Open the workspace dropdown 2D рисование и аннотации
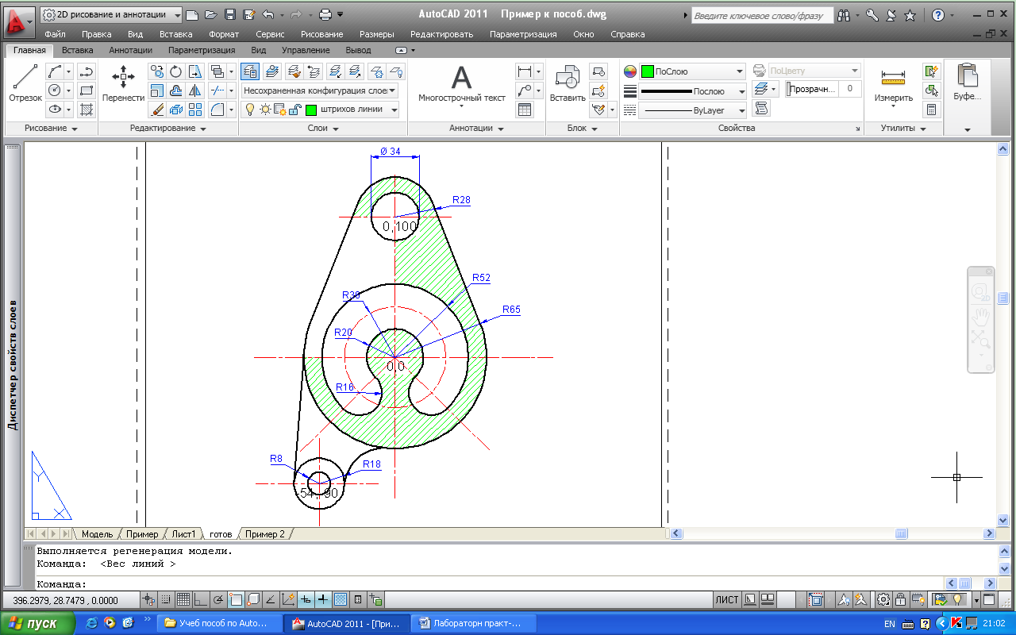 (110, 14)
